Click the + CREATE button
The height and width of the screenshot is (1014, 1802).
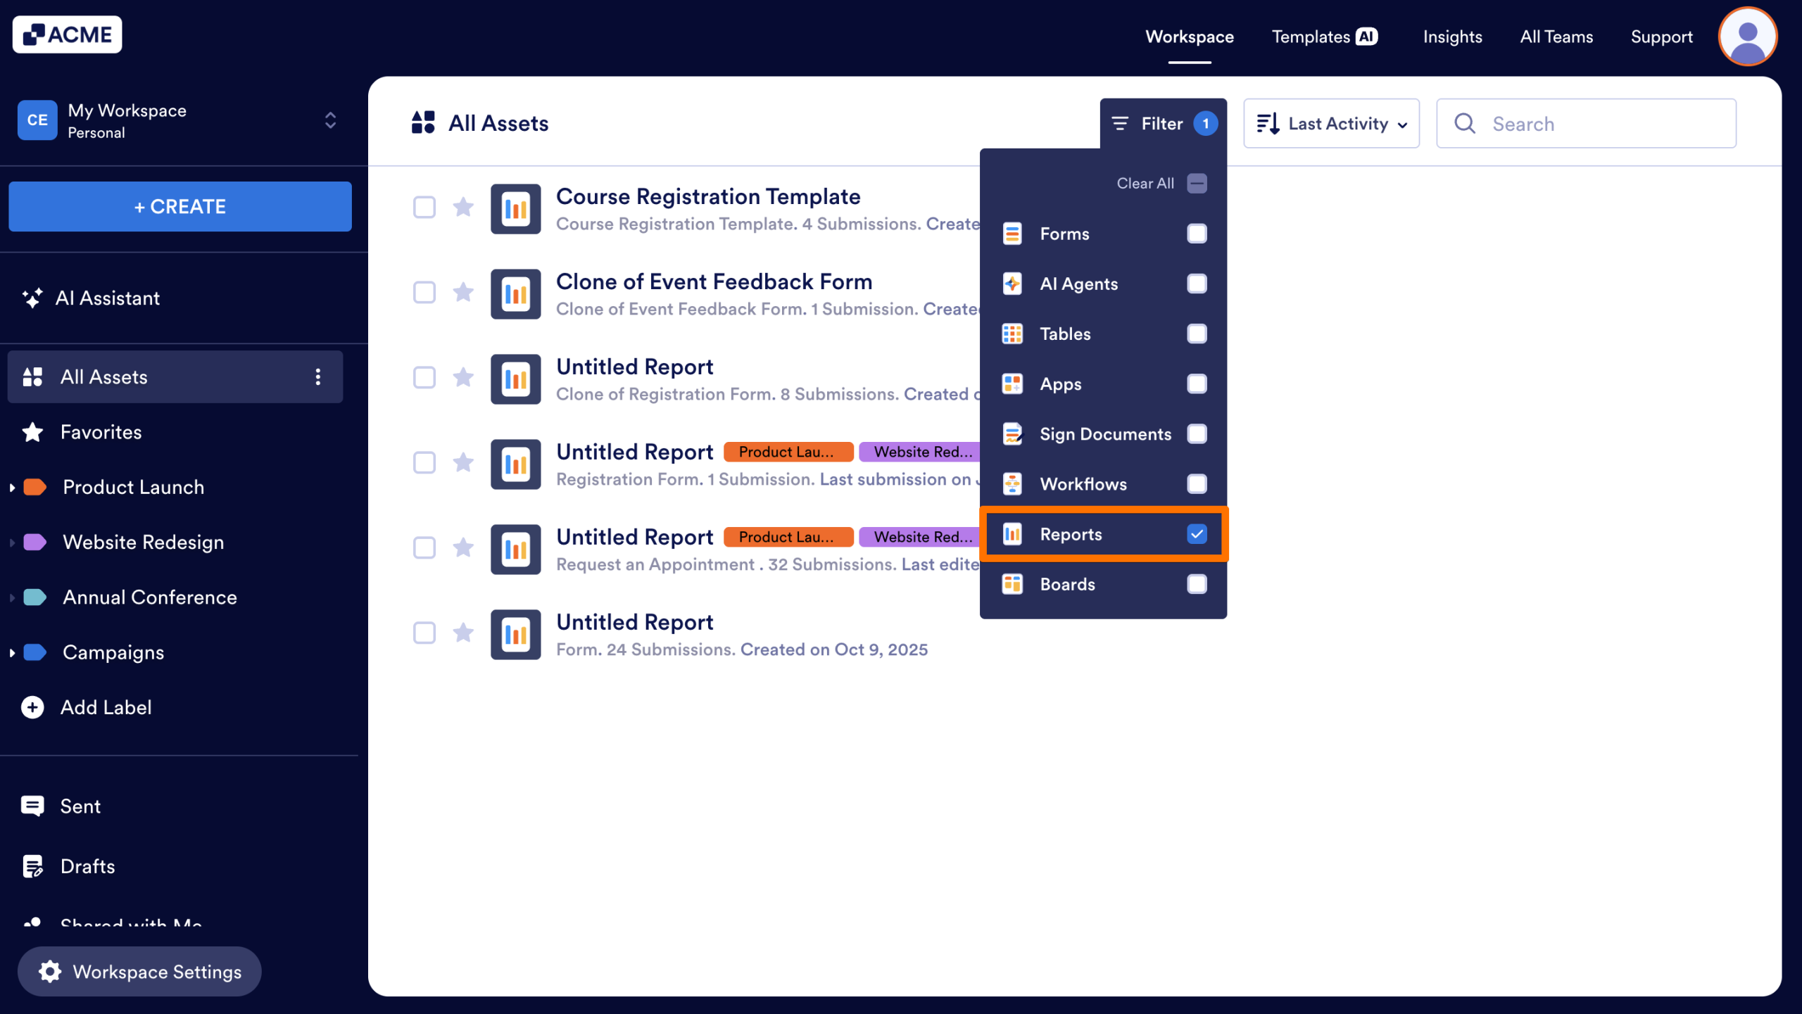click(x=179, y=206)
